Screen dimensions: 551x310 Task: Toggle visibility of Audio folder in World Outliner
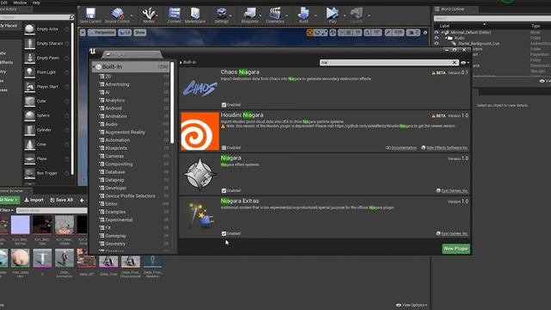[x=436, y=38]
